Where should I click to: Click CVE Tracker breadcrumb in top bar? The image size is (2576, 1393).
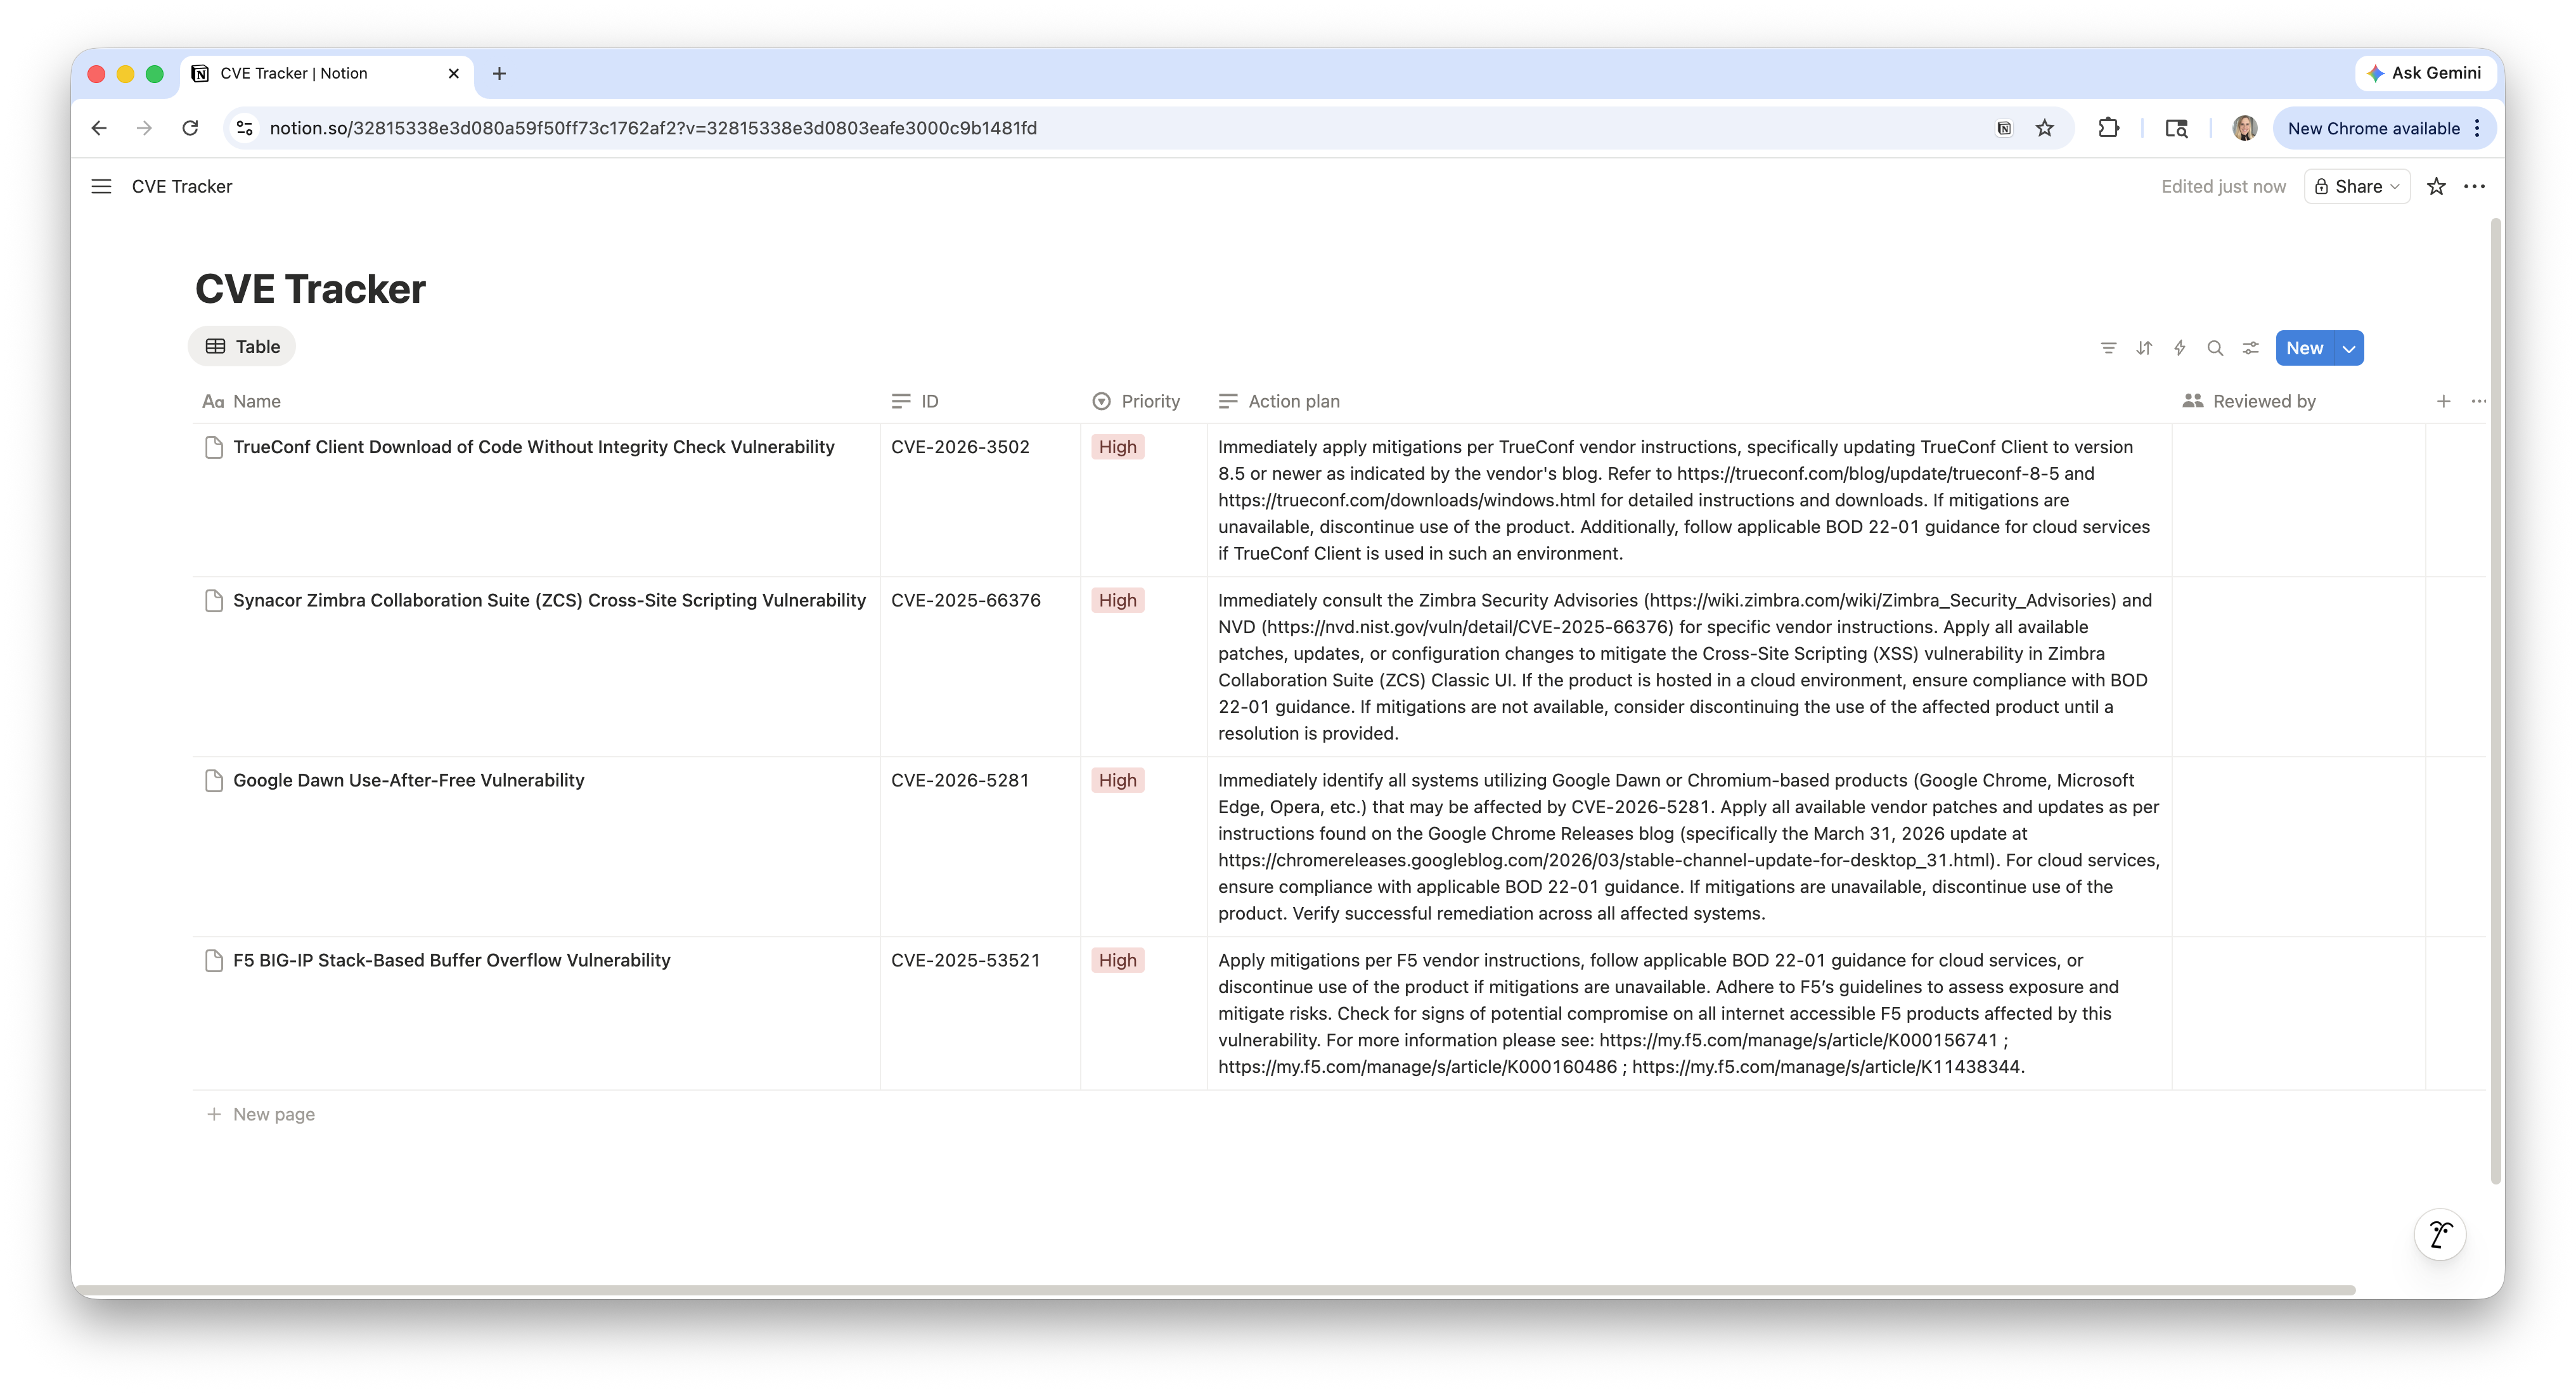point(181,187)
